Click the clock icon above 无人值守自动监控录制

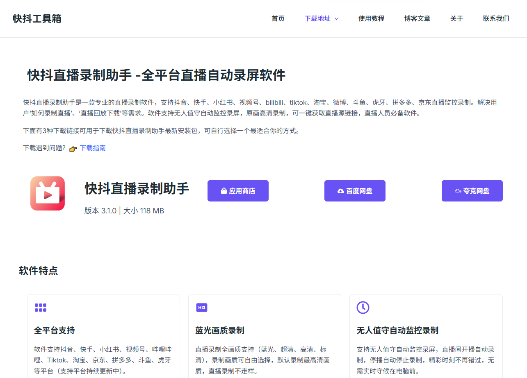363,308
